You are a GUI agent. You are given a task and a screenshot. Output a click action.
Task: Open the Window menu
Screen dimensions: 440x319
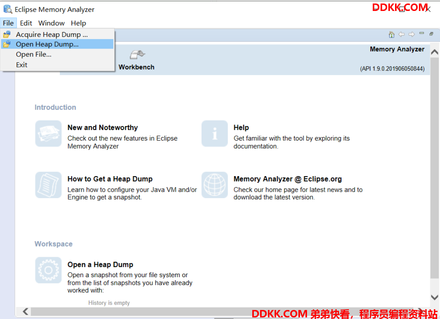51,23
